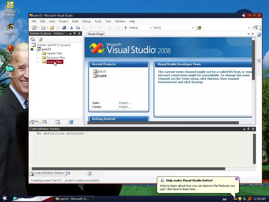Viewport: 269px width, 202px height.
Task: Click the Toolbox side tab icon
Action: pyautogui.click(x=259, y=61)
